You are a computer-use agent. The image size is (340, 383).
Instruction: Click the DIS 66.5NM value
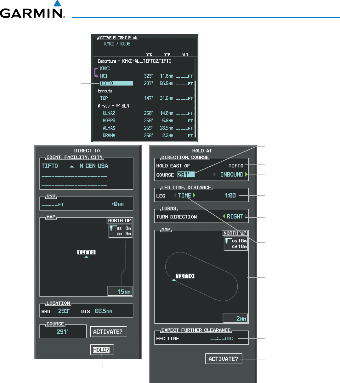coord(104,311)
